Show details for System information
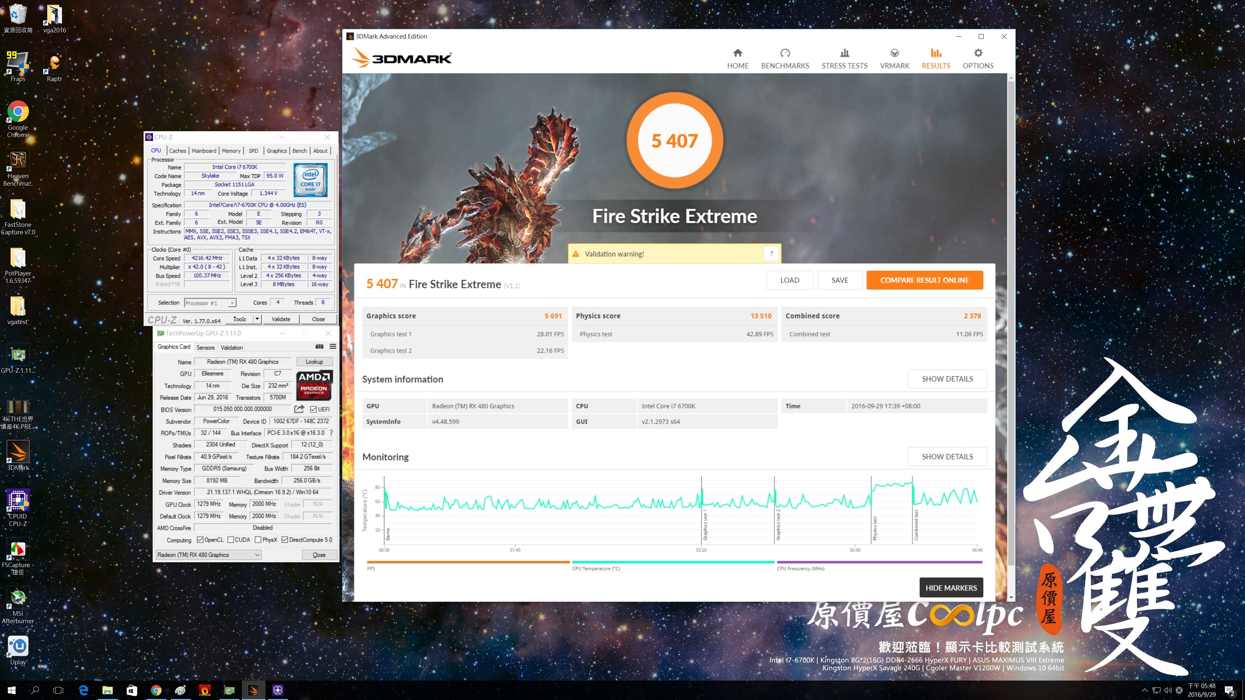1245x700 pixels. [x=947, y=379]
